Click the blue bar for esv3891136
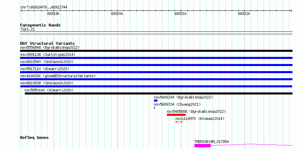302x149 pixels. (x=156, y=58)
